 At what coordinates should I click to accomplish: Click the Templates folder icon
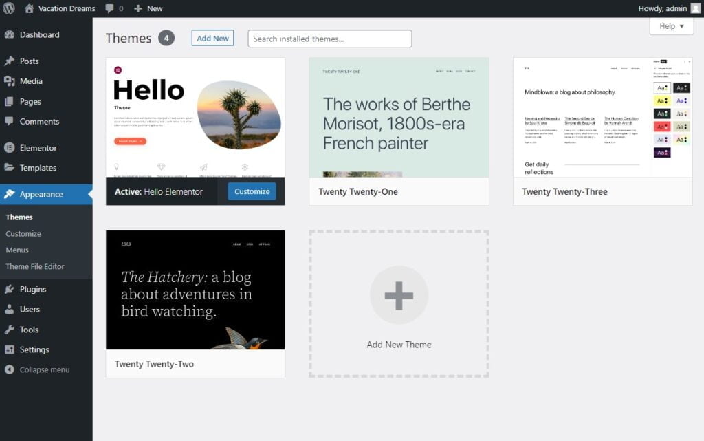[10, 167]
